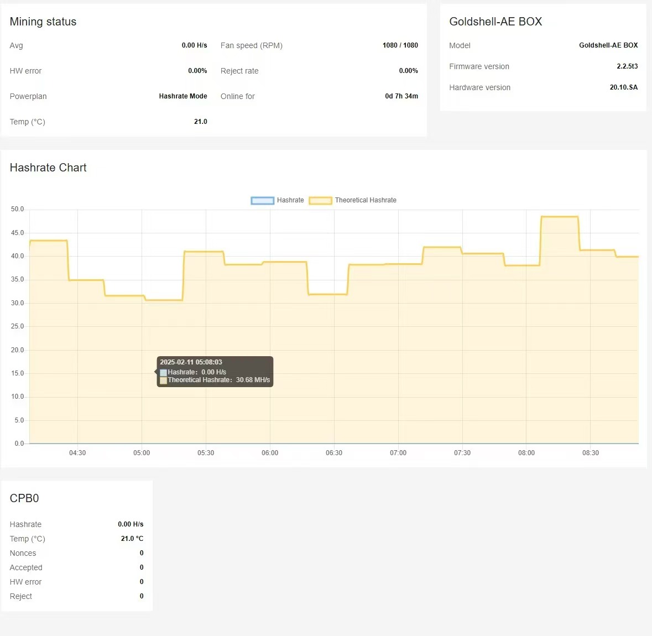
Task: Click the y-axis label '50.0'
Action: click(x=18, y=209)
